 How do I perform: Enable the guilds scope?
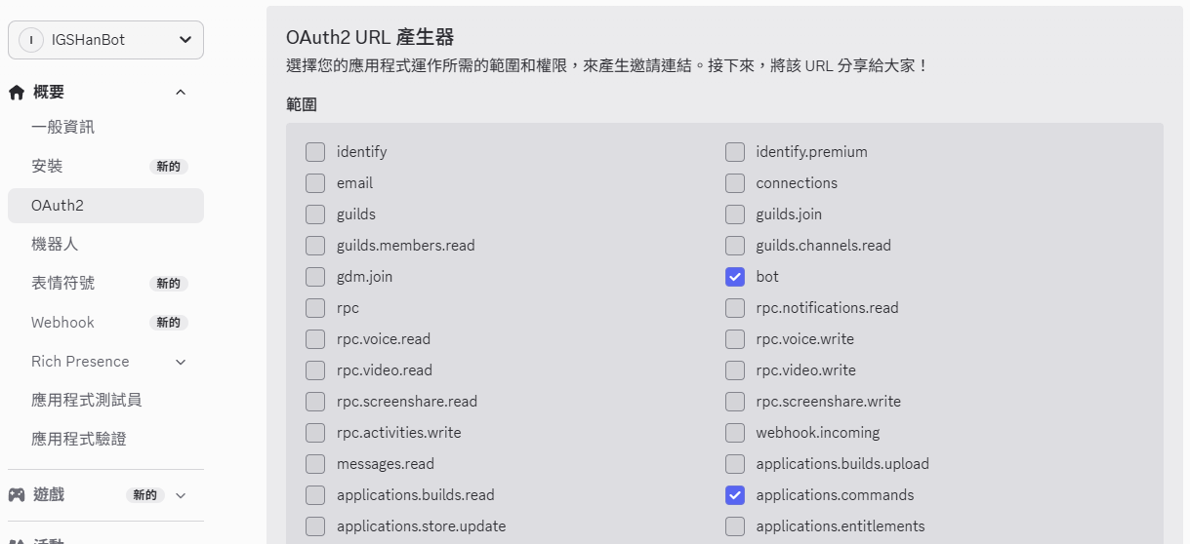pyautogui.click(x=315, y=214)
